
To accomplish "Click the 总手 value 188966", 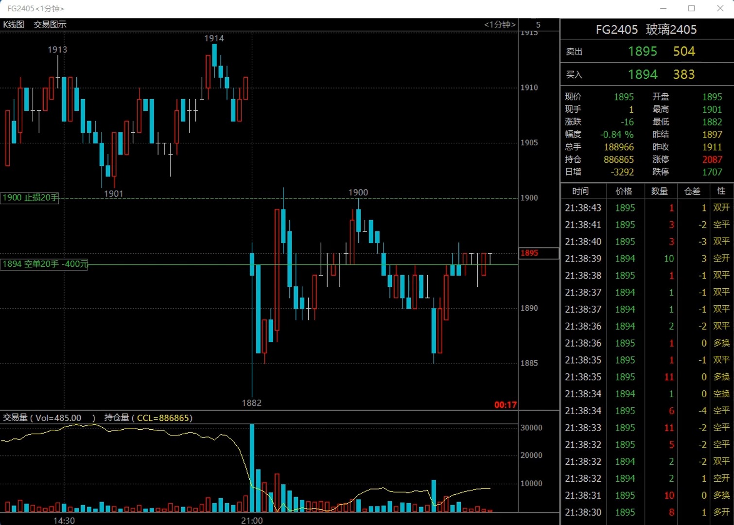I will click(619, 147).
